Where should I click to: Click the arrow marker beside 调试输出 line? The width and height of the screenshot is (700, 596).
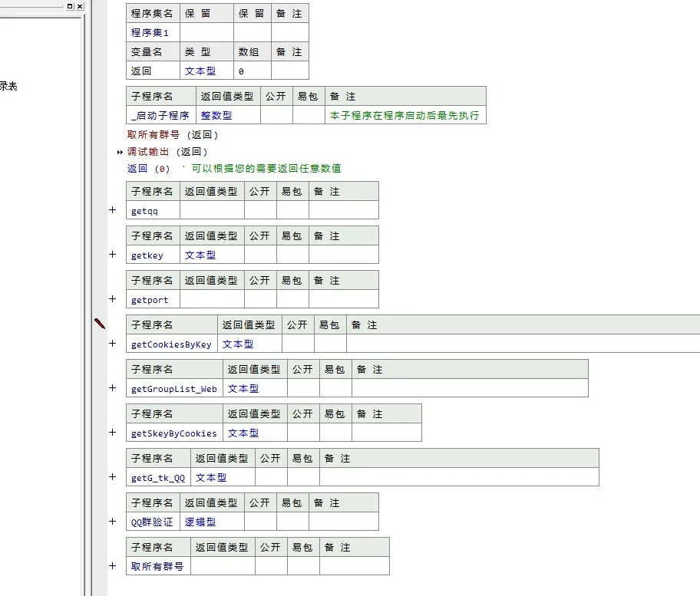click(119, 152)
